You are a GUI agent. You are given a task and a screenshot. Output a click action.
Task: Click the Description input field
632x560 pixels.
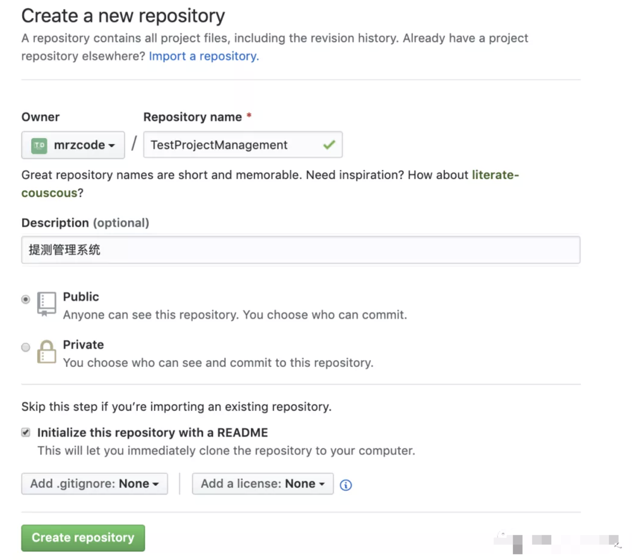tap(301, 250)
